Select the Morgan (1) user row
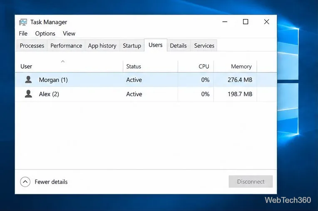This screenshot has width=318, height=211. click(x=146, y=80)
